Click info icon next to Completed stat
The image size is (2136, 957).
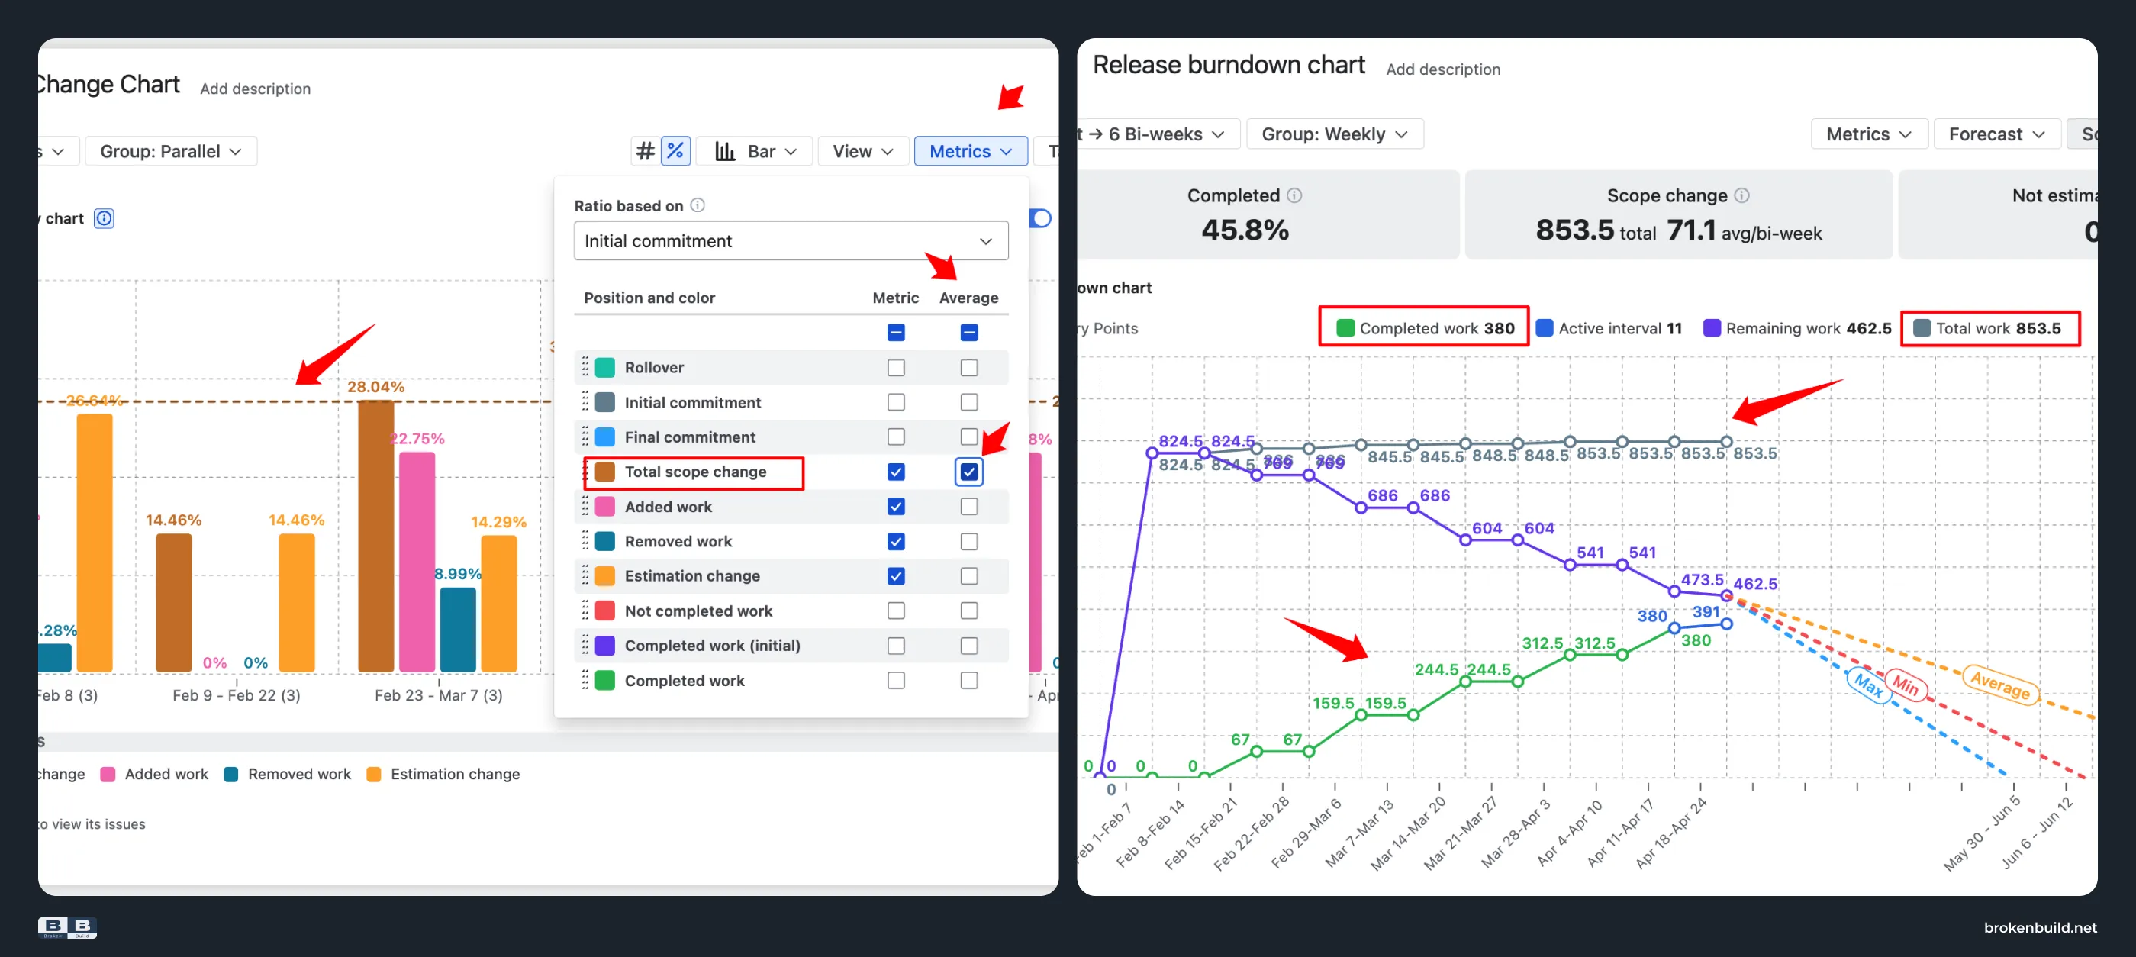click(x=1294, y=195)
